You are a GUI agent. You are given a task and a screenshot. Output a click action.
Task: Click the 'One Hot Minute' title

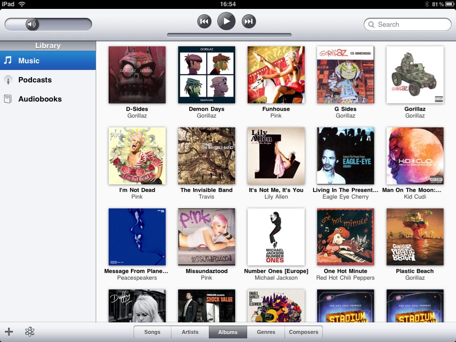tap(346, 271)
